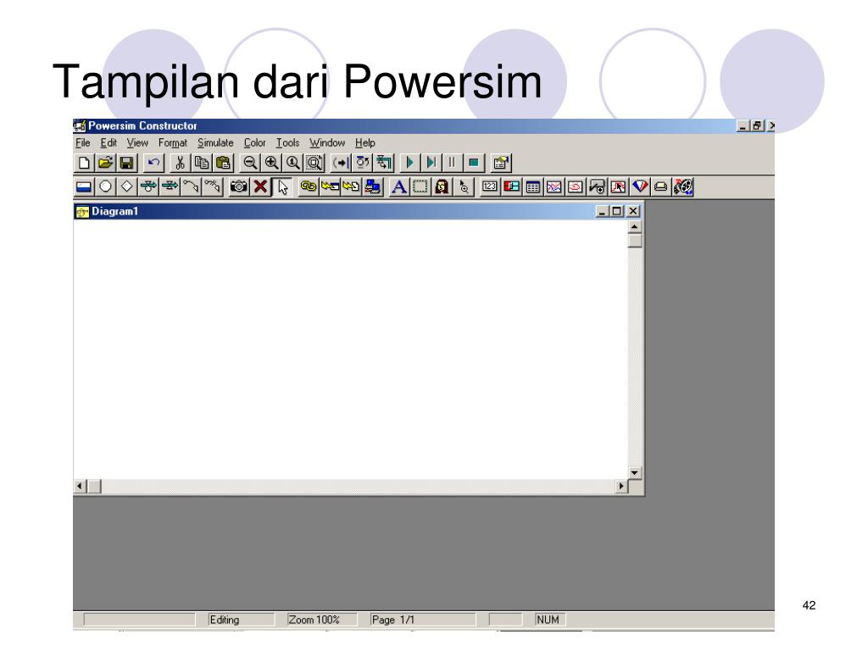Click the Diagram1 window title bar
The image size is (868, 651).
[359, 211]
